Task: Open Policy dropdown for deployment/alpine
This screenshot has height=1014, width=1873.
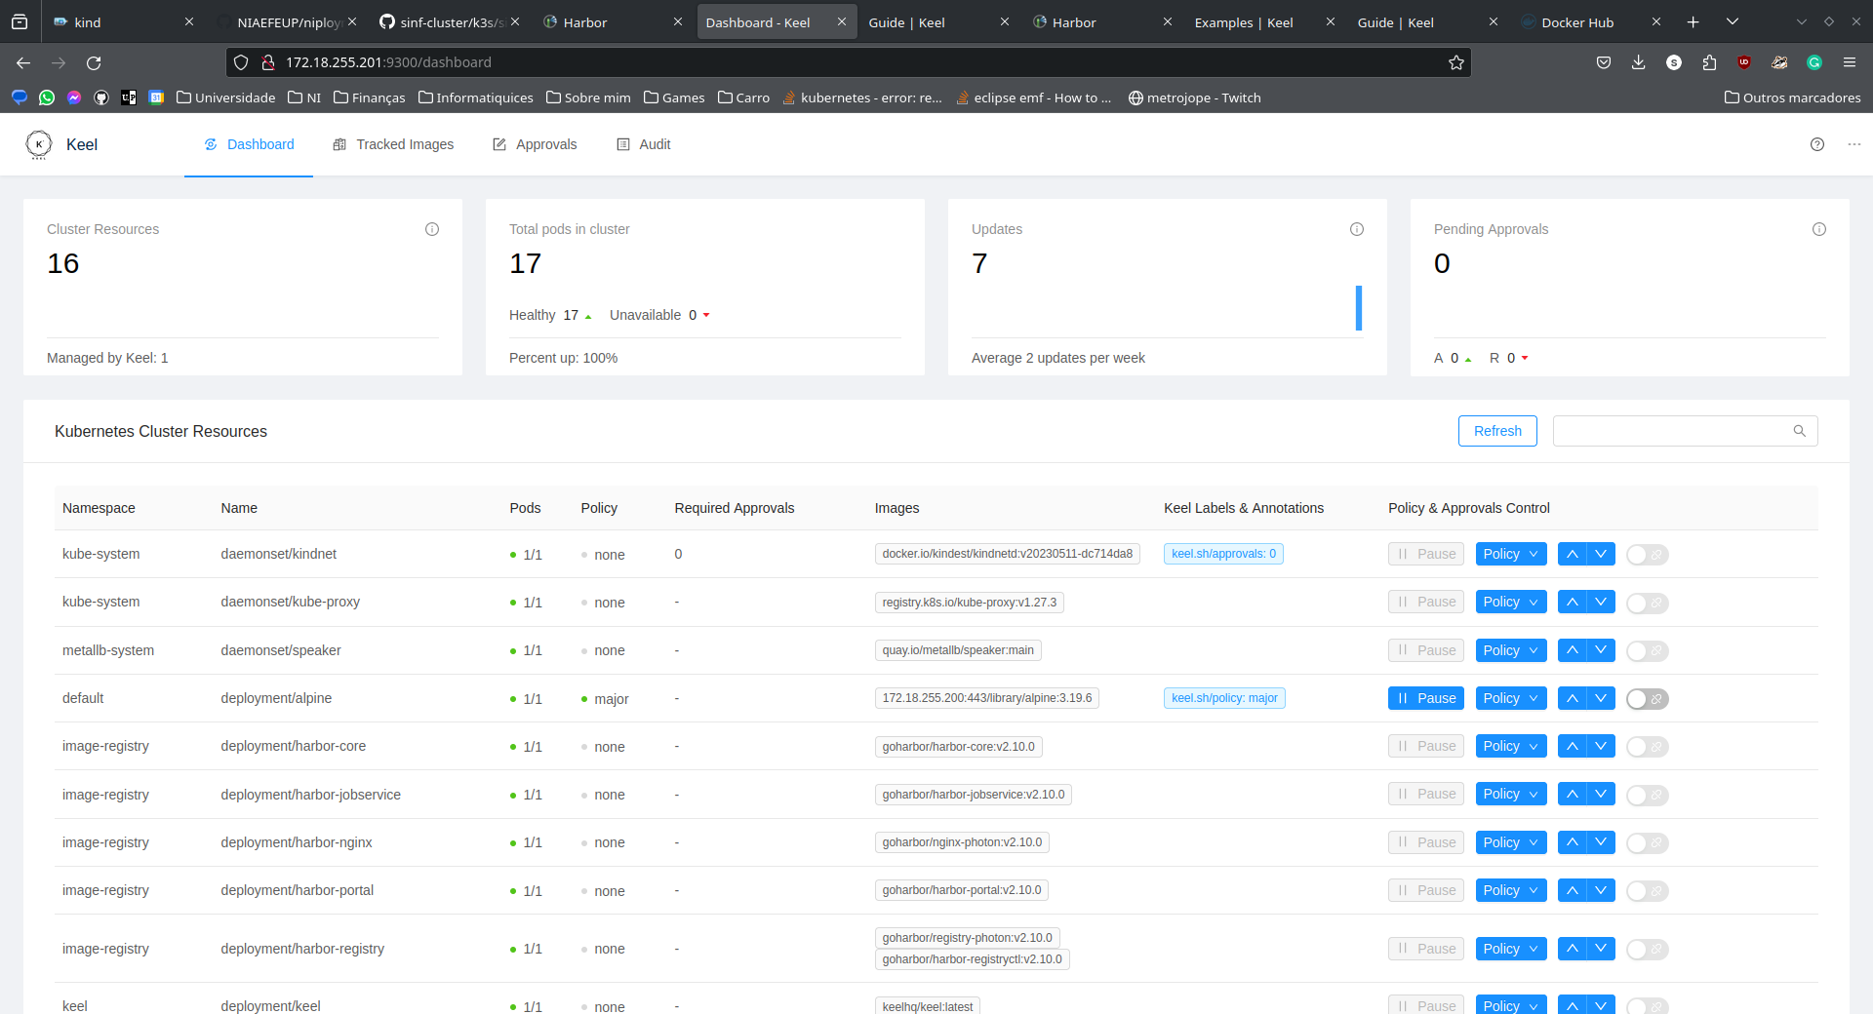Action: [x=1511, y=698]
